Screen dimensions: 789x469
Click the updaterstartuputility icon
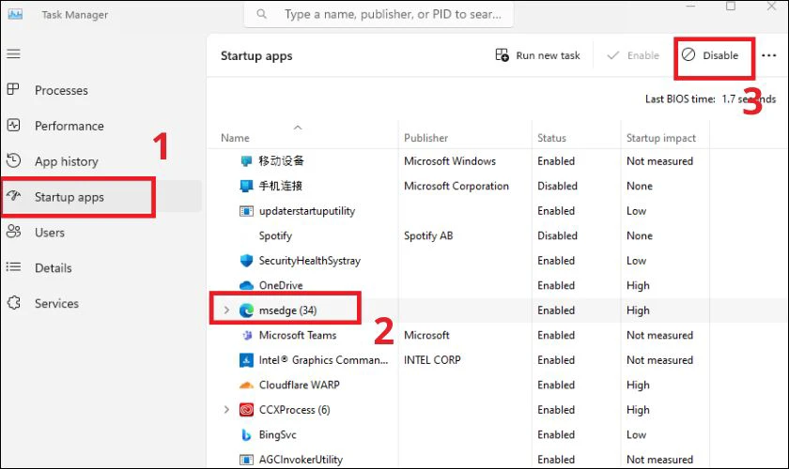(246, 211)
